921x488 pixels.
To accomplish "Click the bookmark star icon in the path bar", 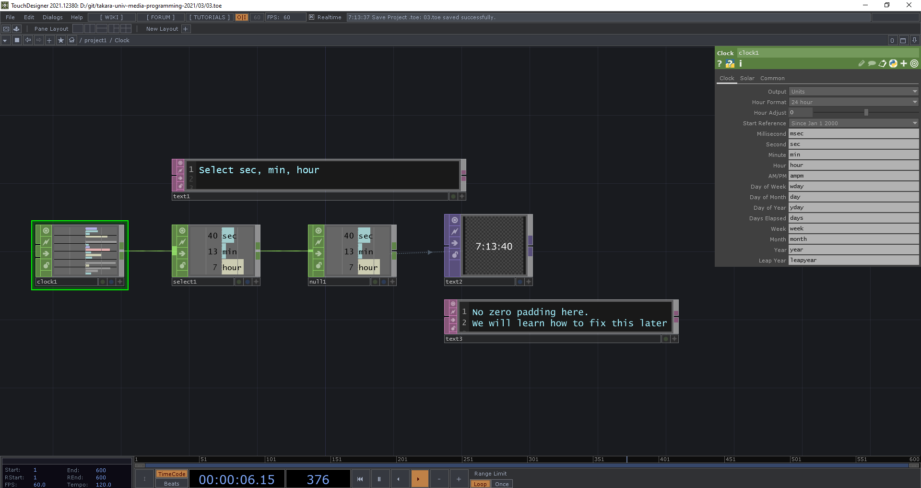I will (x=61, y=40).
